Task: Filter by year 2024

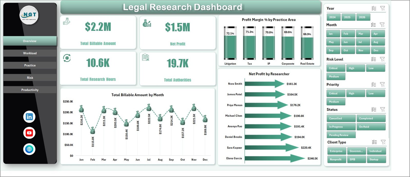Action: (x=333, y=17)
